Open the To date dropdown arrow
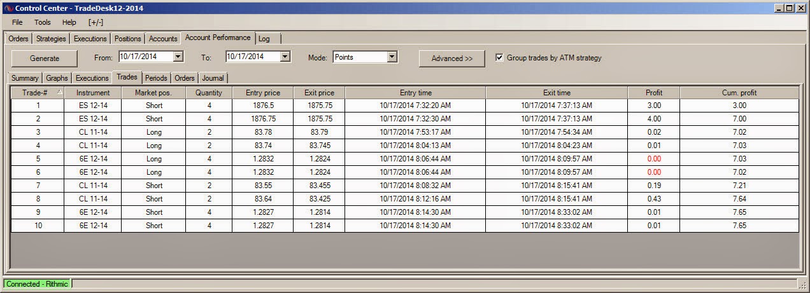 [x=285, y=57]
